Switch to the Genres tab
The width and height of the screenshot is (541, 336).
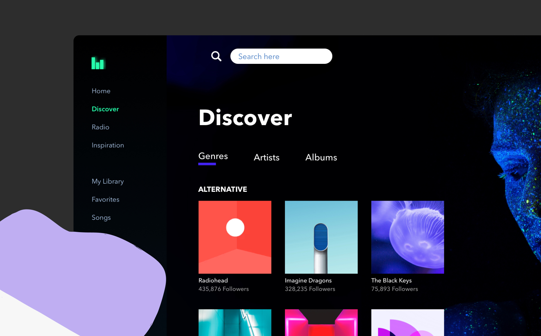click(213, 156)
